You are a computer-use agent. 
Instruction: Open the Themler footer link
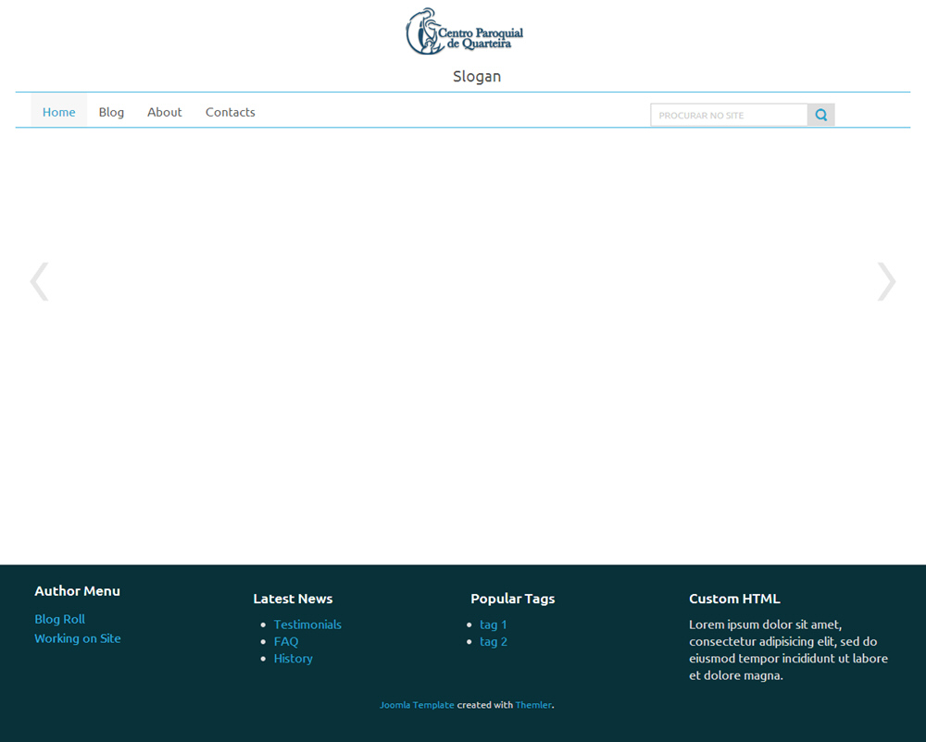pos(533,705)
